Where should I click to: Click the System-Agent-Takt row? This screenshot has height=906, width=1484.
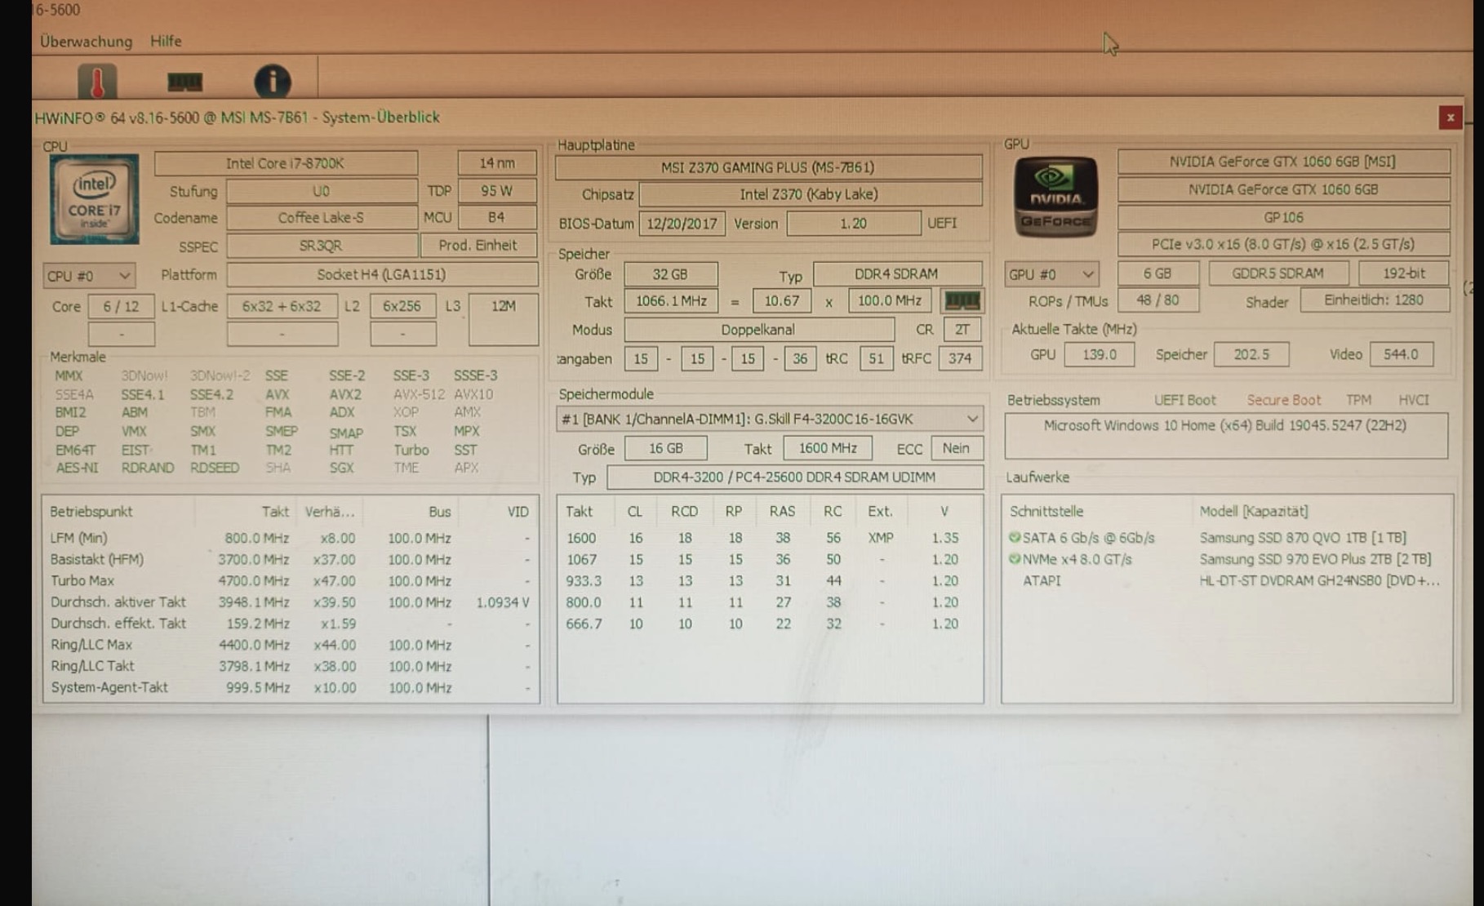pos(291,687)
